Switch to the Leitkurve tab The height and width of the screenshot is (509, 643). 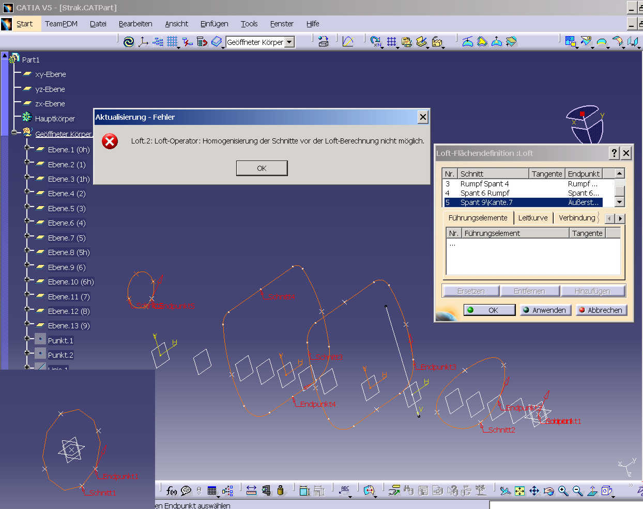tap(533, 218)
